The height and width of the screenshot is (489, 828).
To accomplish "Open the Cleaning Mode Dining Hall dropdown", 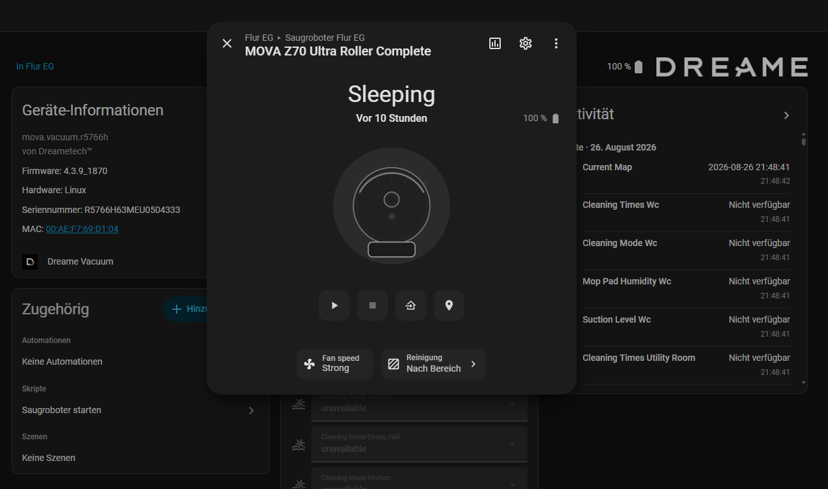I will point(419,444).
